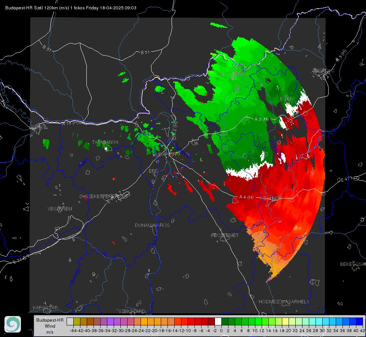366x337 pixels.
Task: Pick the yellow swatch between 18 and 20
Action: pyautogui.click(x=286, y=321)
